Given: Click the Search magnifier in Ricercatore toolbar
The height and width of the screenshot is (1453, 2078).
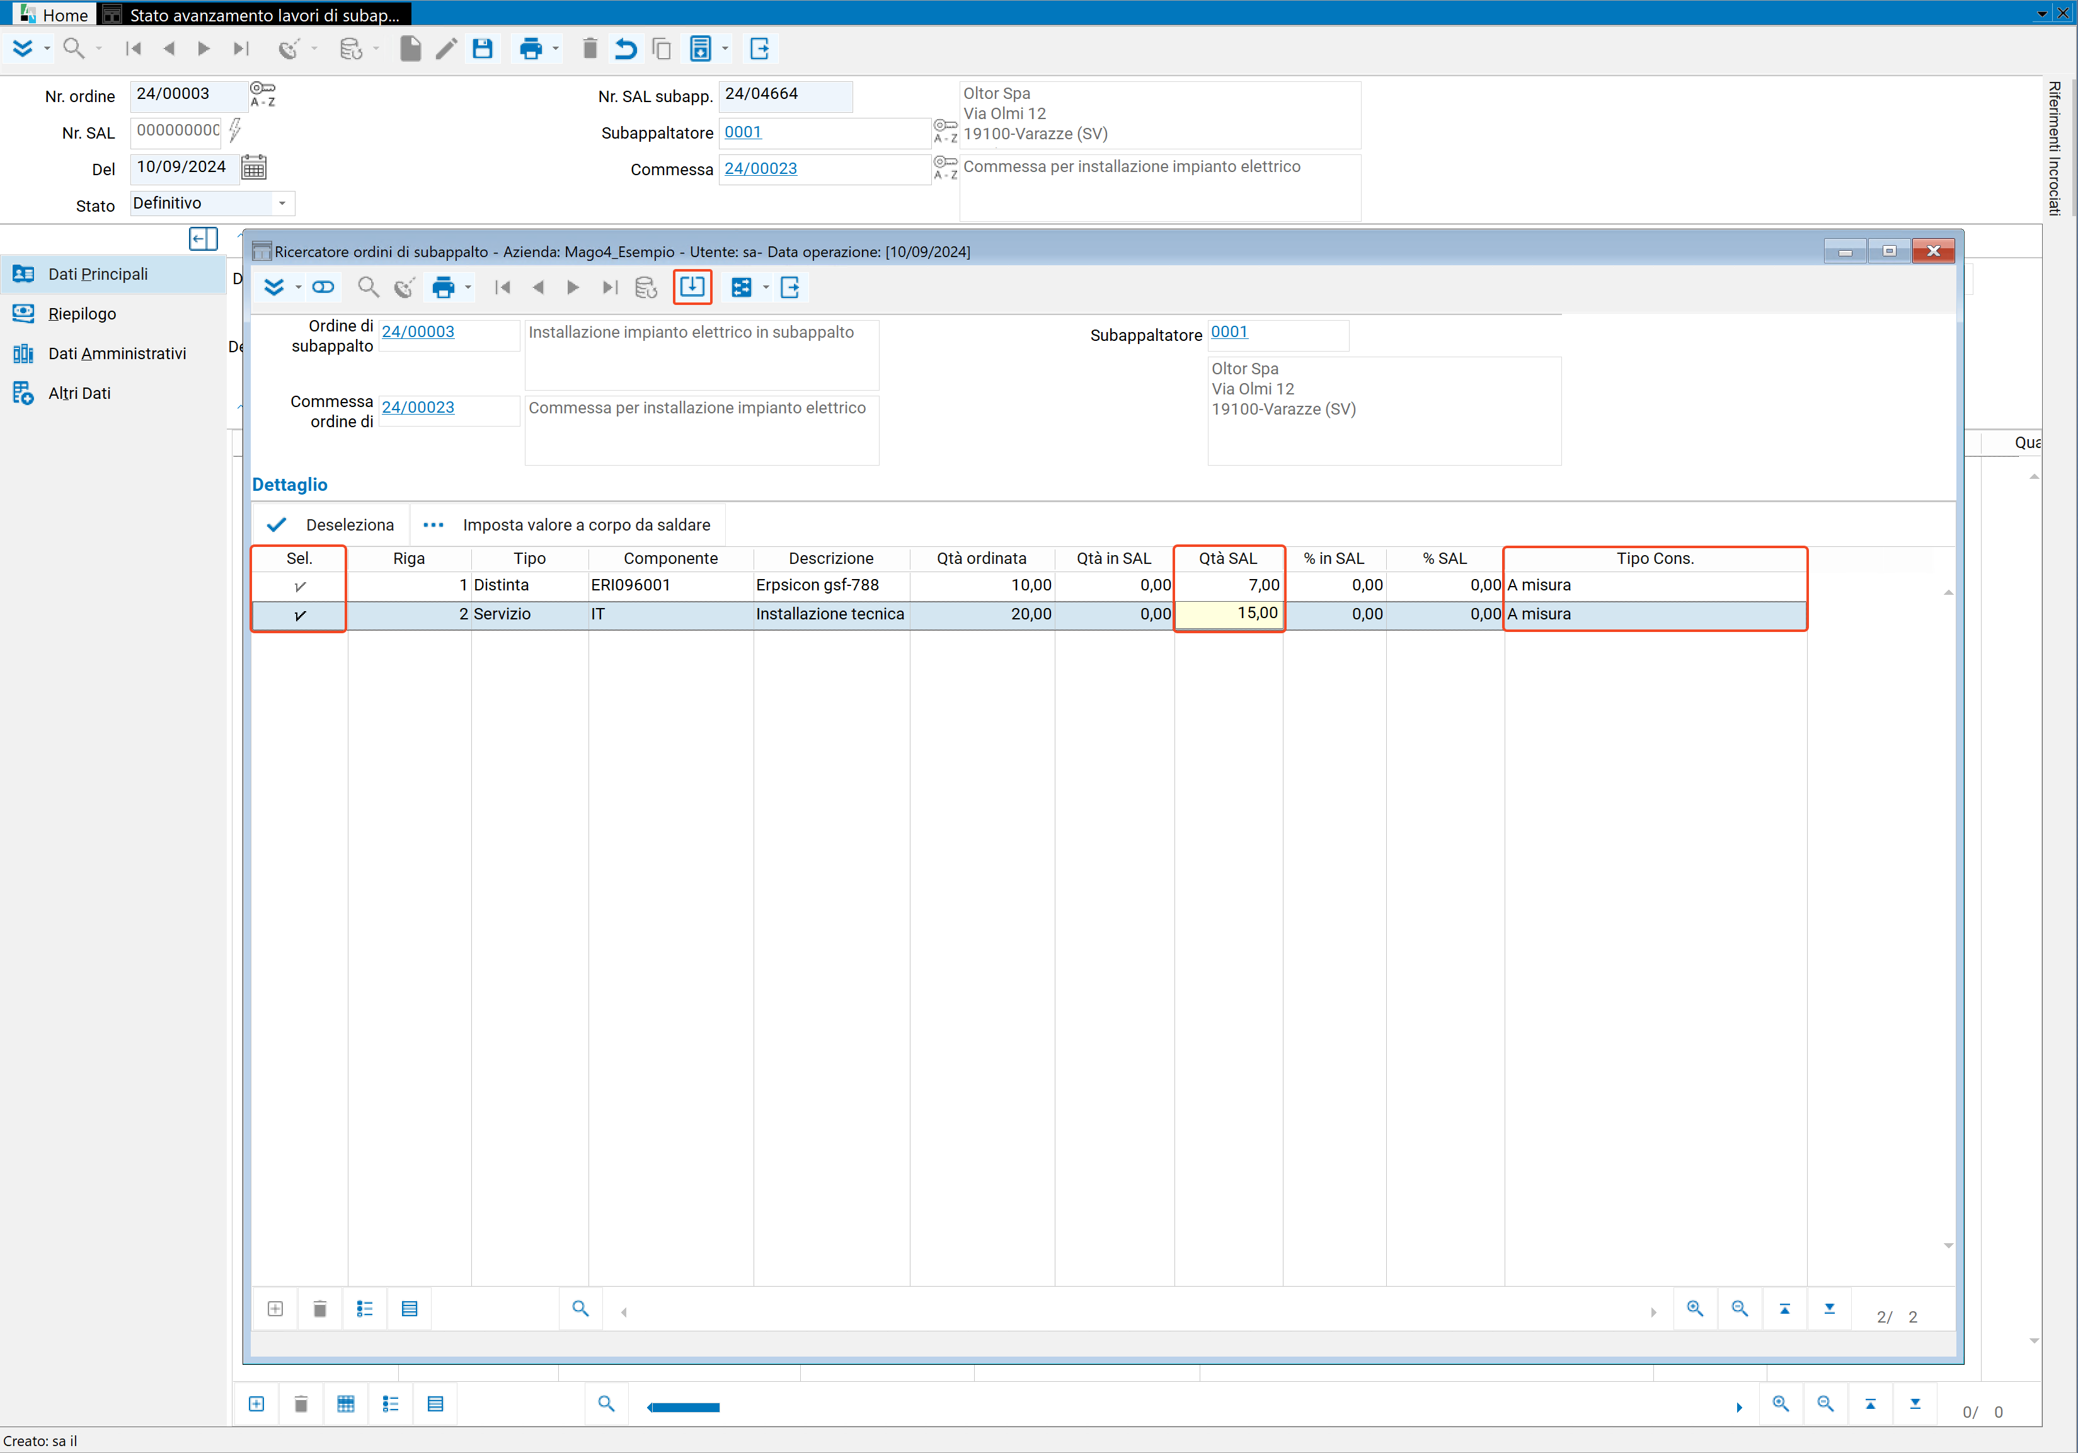Looking at the screenshot, I should (x=367, y=288).
